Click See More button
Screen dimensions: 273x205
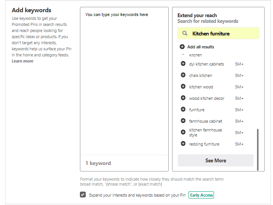pyautogui.click(x=216, y=160)
